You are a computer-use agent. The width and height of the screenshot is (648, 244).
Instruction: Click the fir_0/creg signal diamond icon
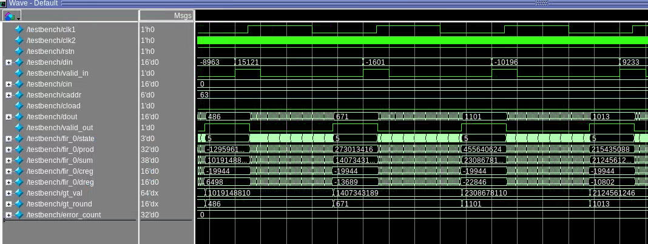click(19, 171)
